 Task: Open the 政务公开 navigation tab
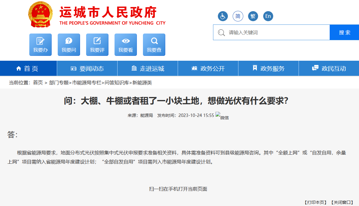(x=208, y=69)
